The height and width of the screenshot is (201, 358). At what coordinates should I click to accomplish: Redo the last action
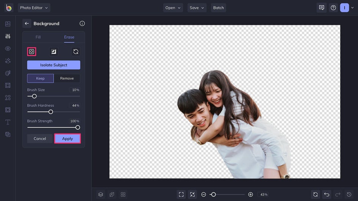[338, 195]
